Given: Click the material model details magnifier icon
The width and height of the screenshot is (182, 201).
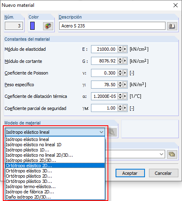Looking at the screenshot, I should (x=112, y=132).
